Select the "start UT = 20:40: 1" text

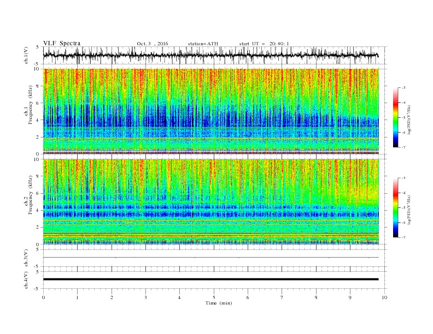pos(264,44)
